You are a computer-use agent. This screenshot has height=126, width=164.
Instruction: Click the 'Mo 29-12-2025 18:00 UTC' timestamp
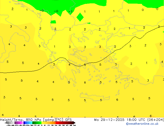(x=120, y=120)
